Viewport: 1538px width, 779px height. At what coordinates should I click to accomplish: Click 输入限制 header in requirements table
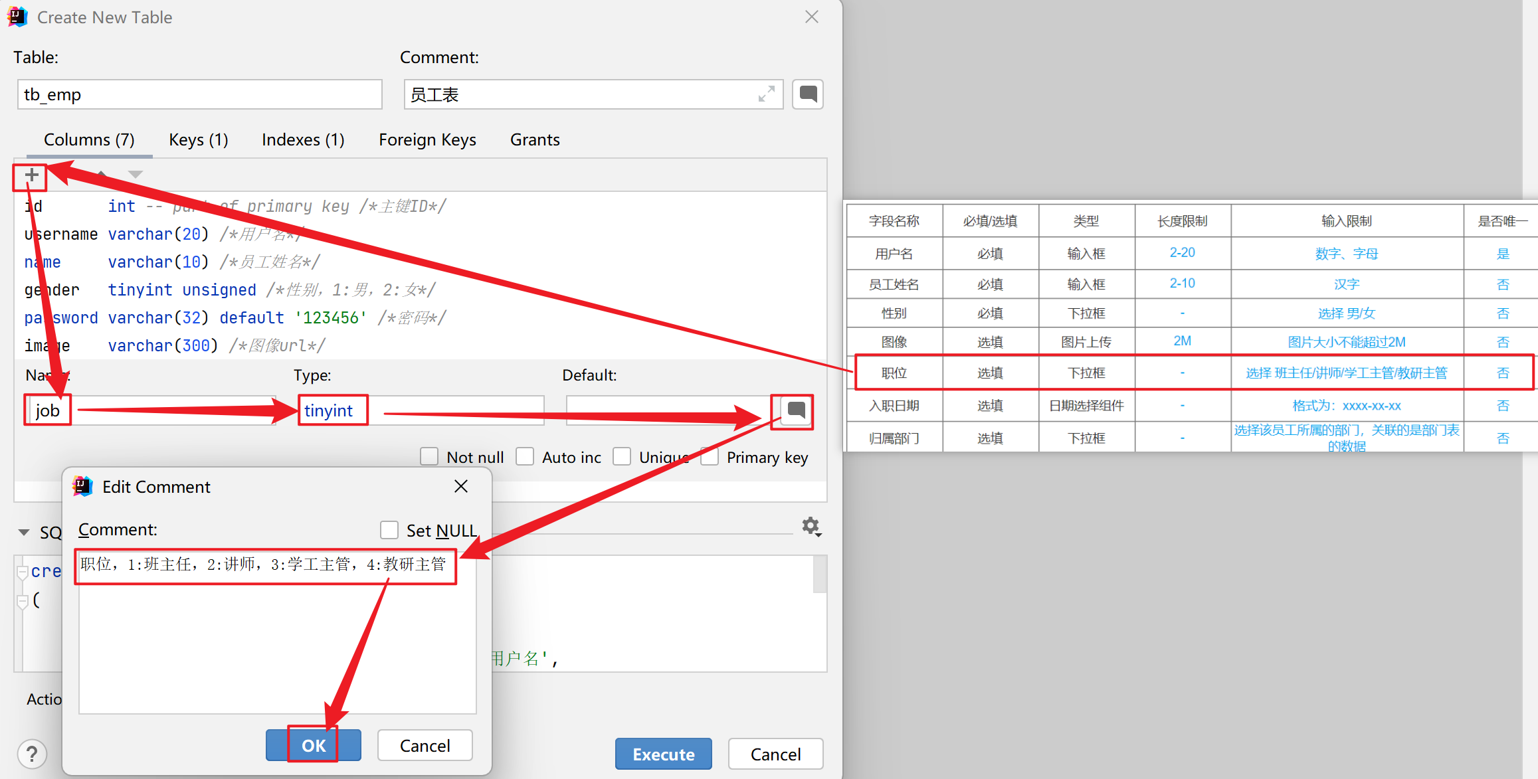[x=1347, y=221]
